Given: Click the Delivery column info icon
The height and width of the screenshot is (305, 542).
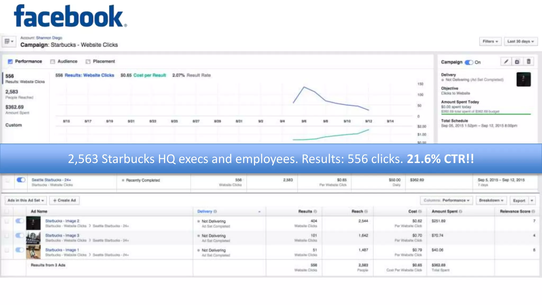Looking at the screenshot, I should 215,211.
